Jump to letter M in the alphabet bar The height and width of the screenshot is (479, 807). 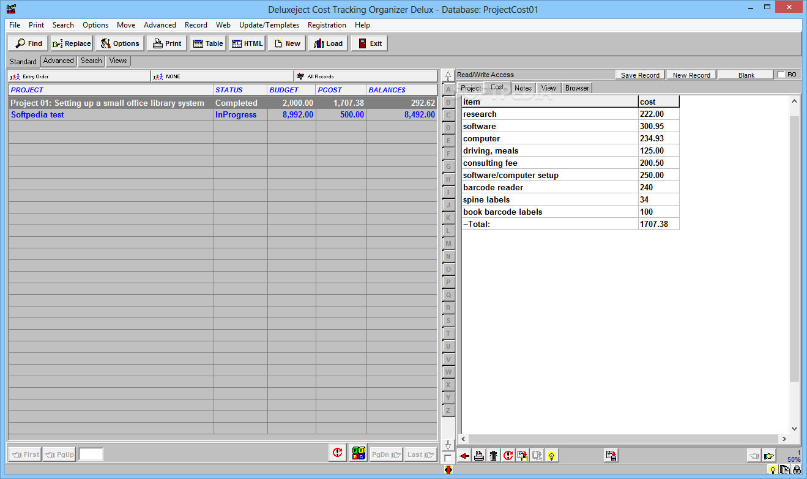coord(448,244)
